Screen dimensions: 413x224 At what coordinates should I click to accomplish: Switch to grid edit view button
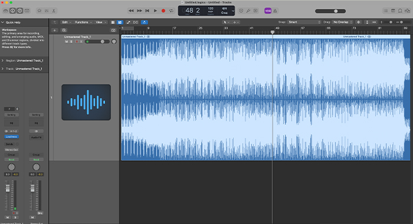tap(113, 22)
